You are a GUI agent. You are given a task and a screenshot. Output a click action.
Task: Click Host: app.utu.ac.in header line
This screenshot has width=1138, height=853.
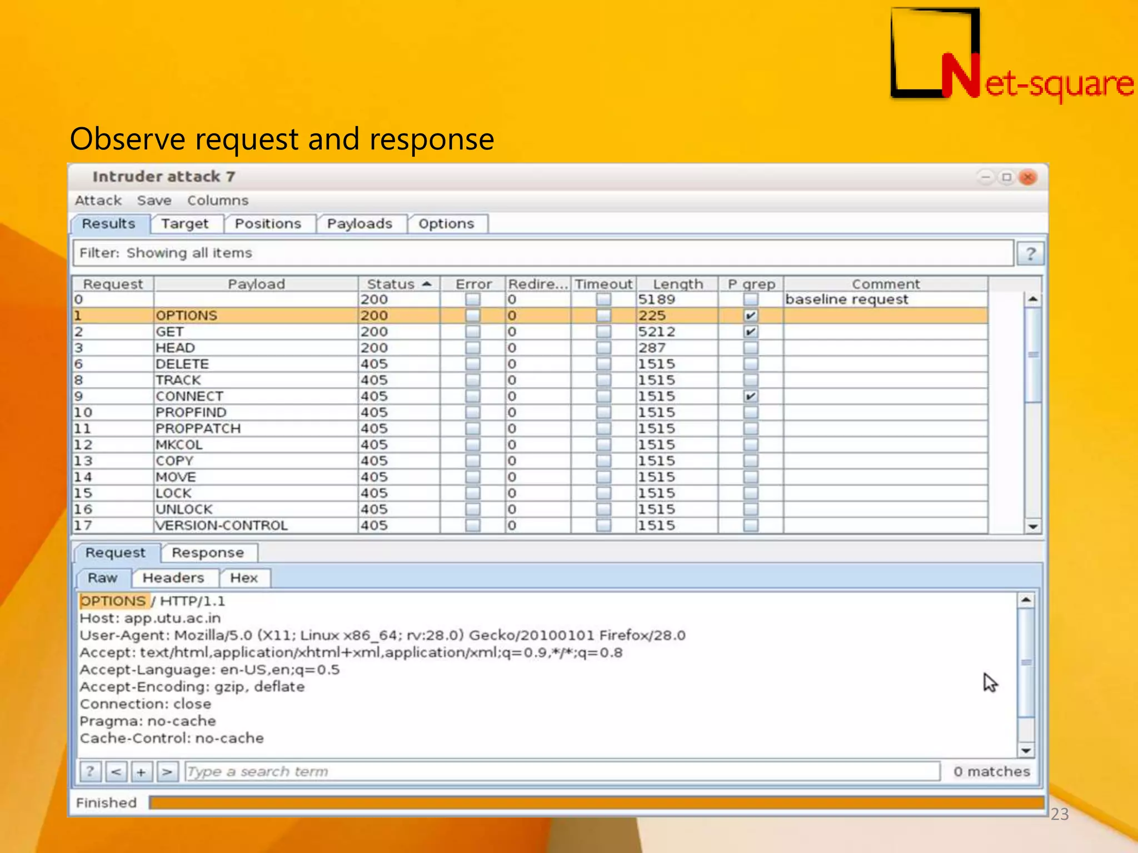click(x=150, y=618)
